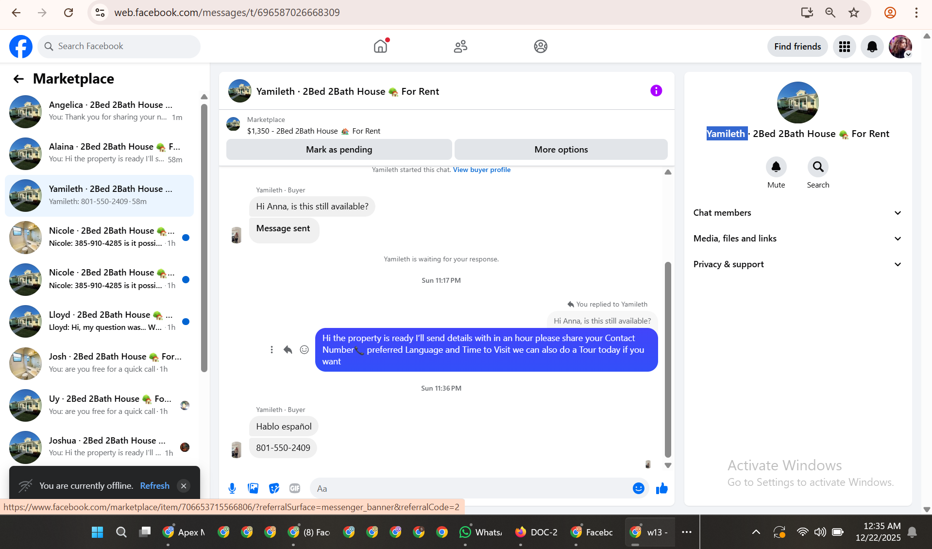Reload the page in the browser toolbar
The height and width of the screenshot is (549, 932).
coord(68,13)
